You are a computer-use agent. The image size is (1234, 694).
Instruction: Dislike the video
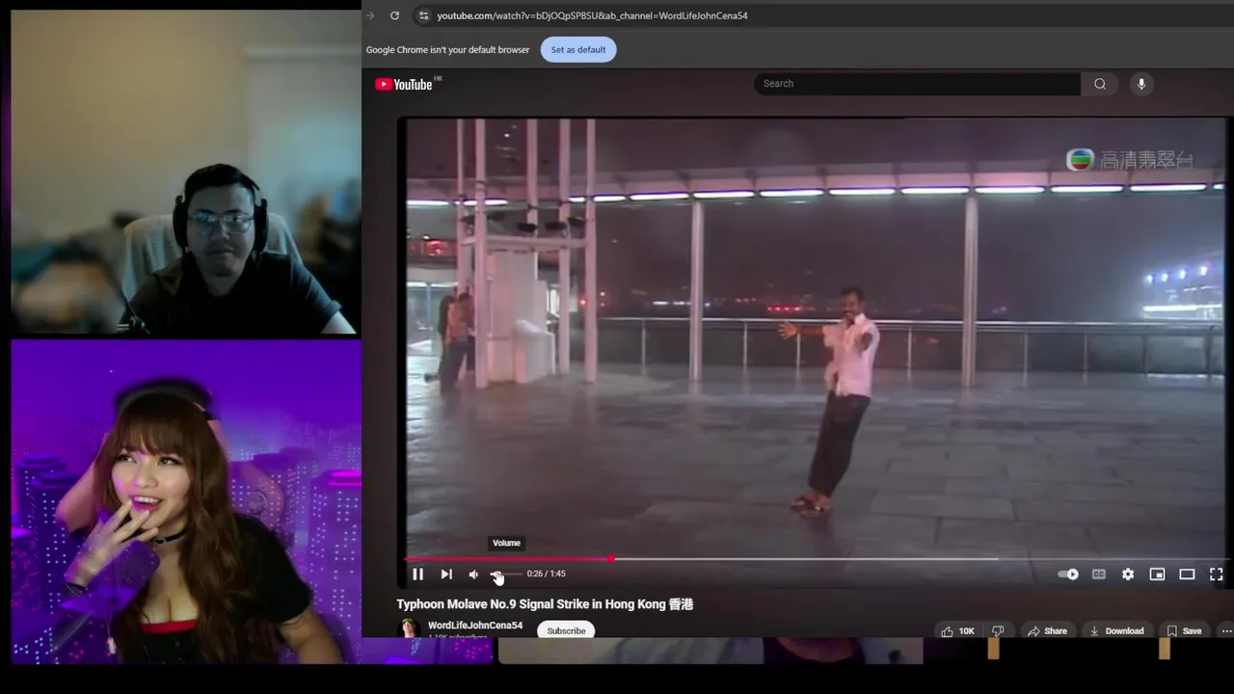tap(998, 631)
